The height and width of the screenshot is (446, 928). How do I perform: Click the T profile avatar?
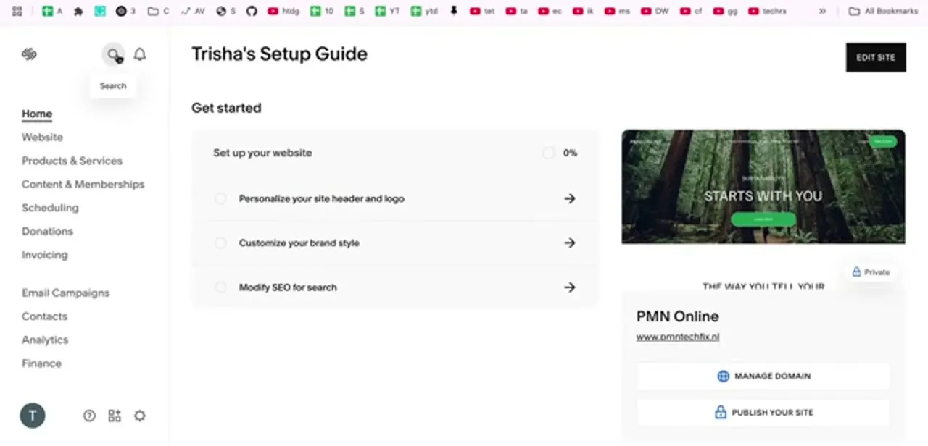[x=33, y=416]
